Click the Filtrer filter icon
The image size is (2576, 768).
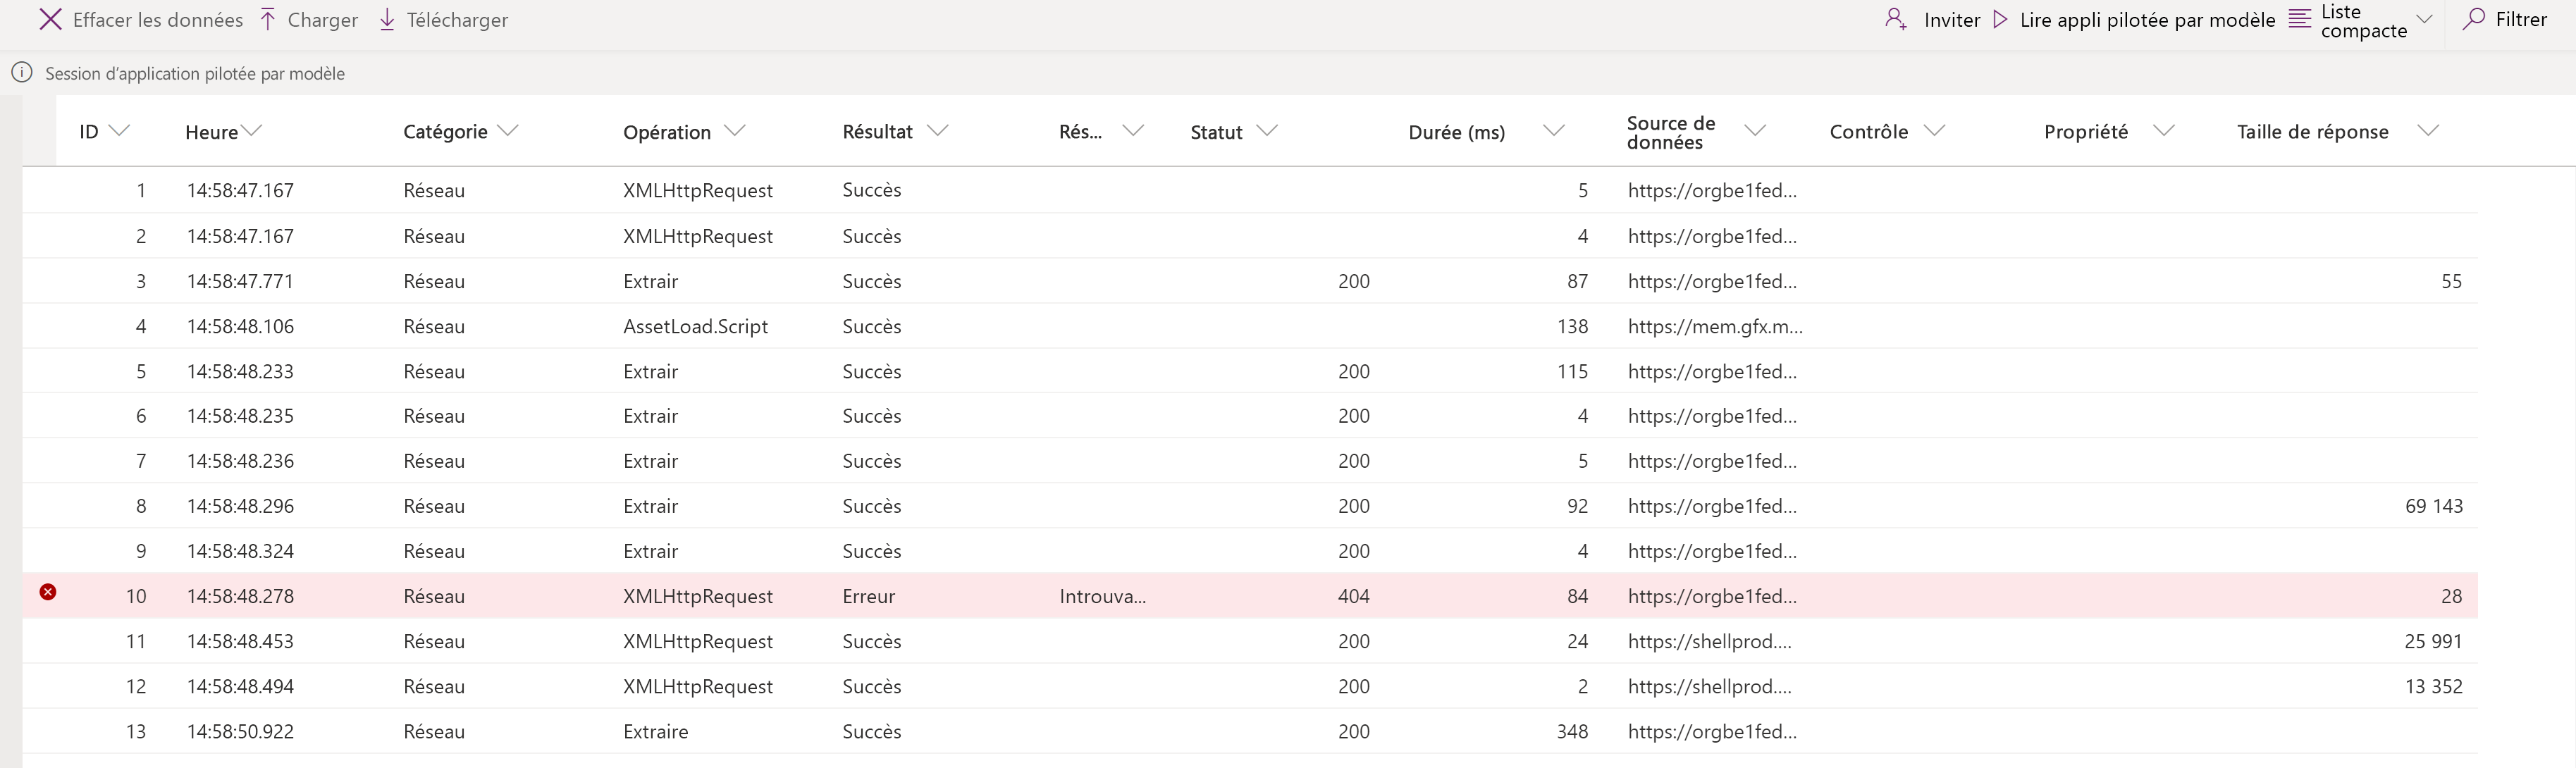click(x=2474, y=20)
